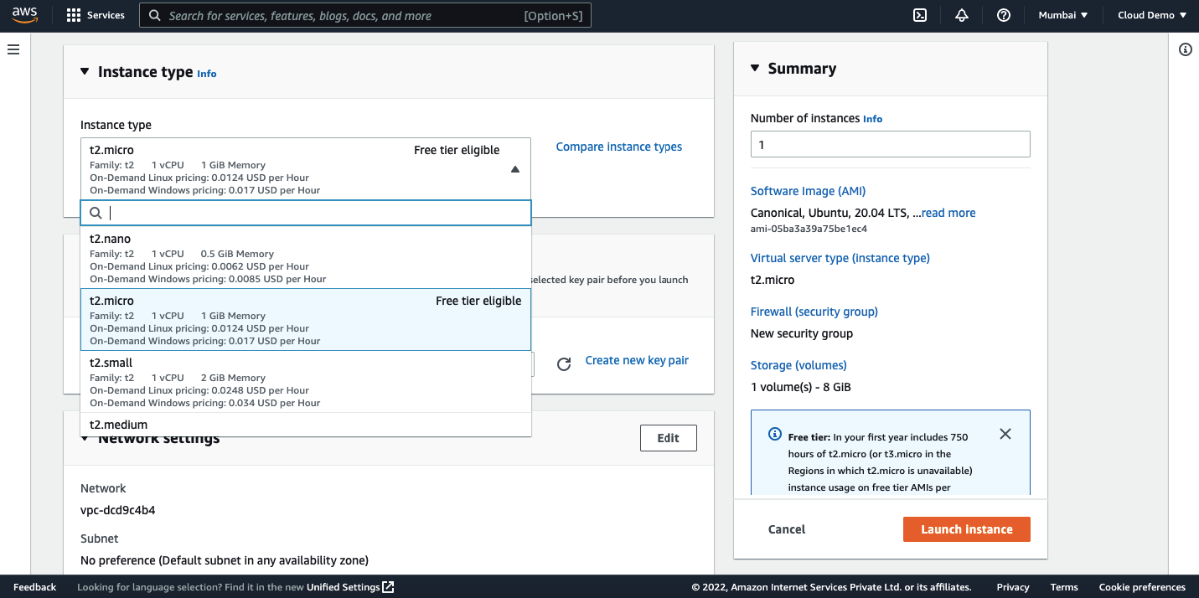Viewport: 1199px width, 598px height.
Task: Focus the Number of instances field
Action: point(890,144)
